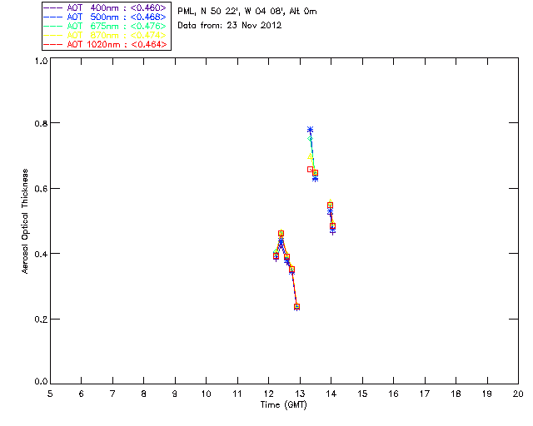
Task: Click the x-axis tick label 13
Action: pyautogui.click(x=300, y=394)
